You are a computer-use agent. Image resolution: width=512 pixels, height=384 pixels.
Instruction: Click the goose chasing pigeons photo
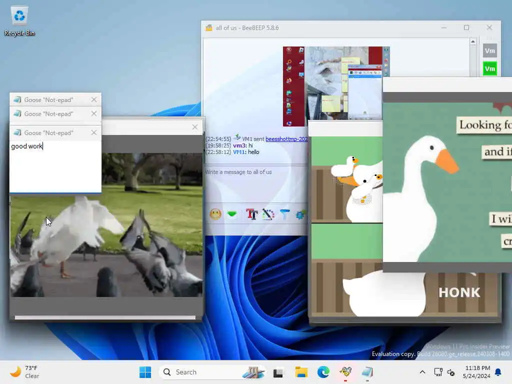tap(106, 225)
